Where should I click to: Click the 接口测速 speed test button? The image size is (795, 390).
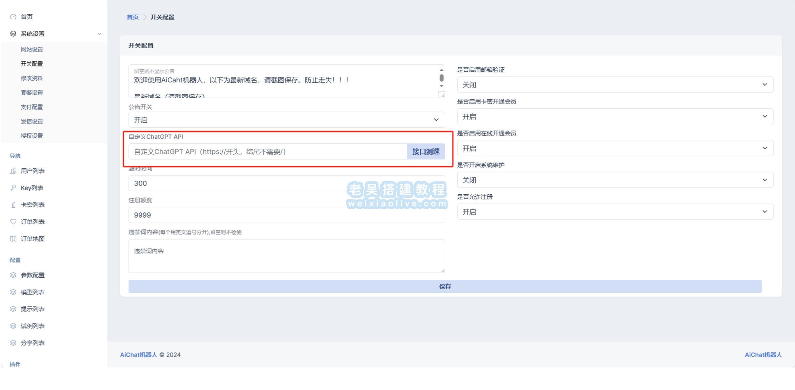(x=426, y=151)
